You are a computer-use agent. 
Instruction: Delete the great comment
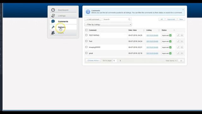pos(182,53)
